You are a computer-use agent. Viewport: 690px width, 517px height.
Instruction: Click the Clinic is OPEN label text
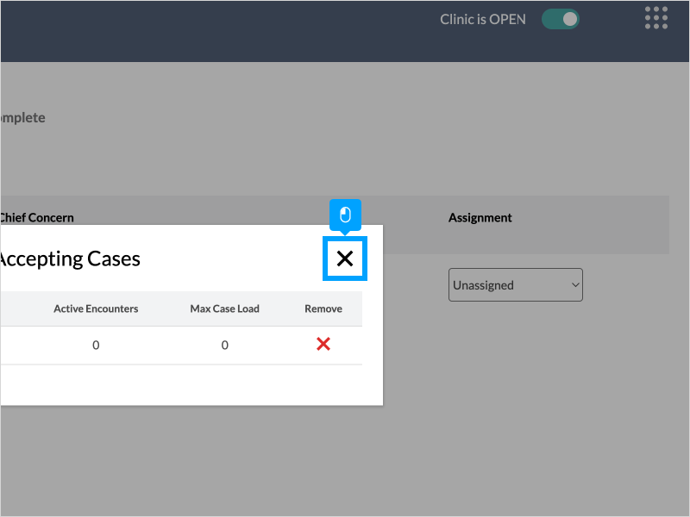pyautogui.click(x=482, y=19)
